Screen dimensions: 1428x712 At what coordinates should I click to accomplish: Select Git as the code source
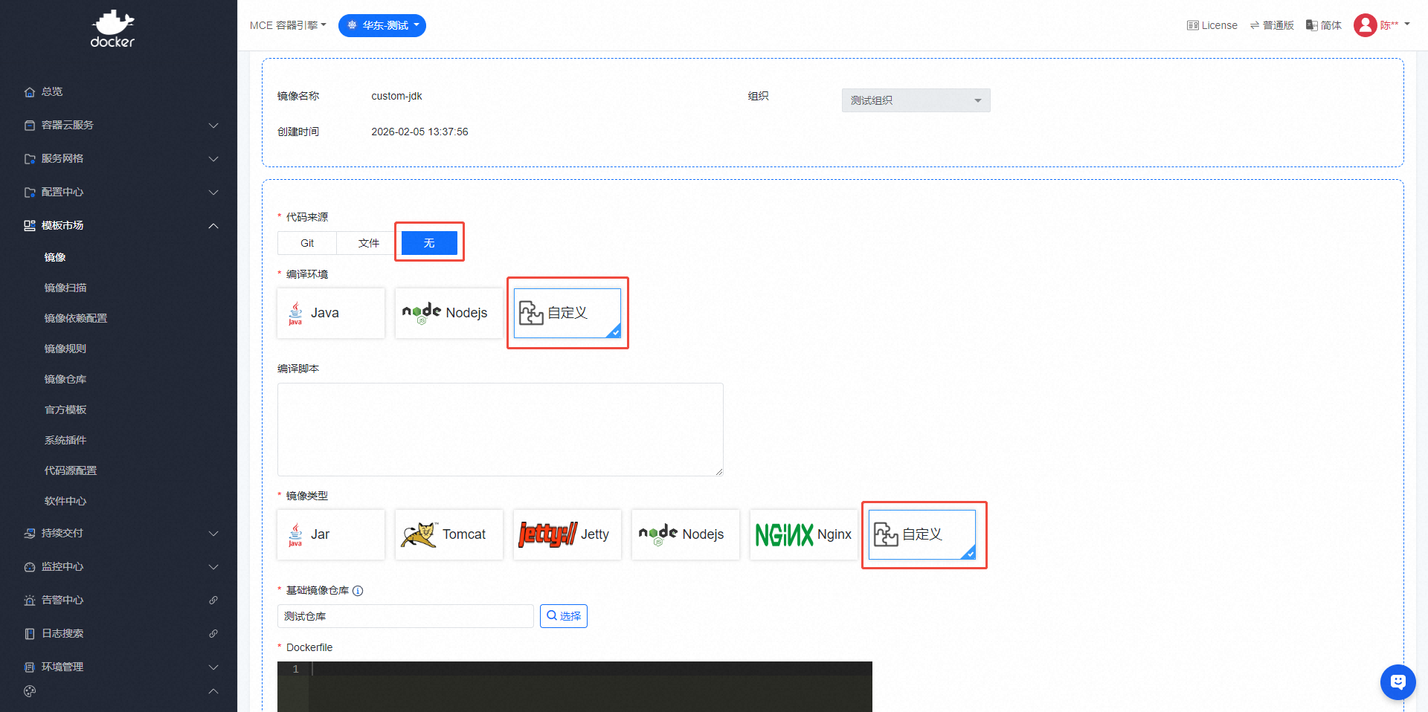pos(307,243)
